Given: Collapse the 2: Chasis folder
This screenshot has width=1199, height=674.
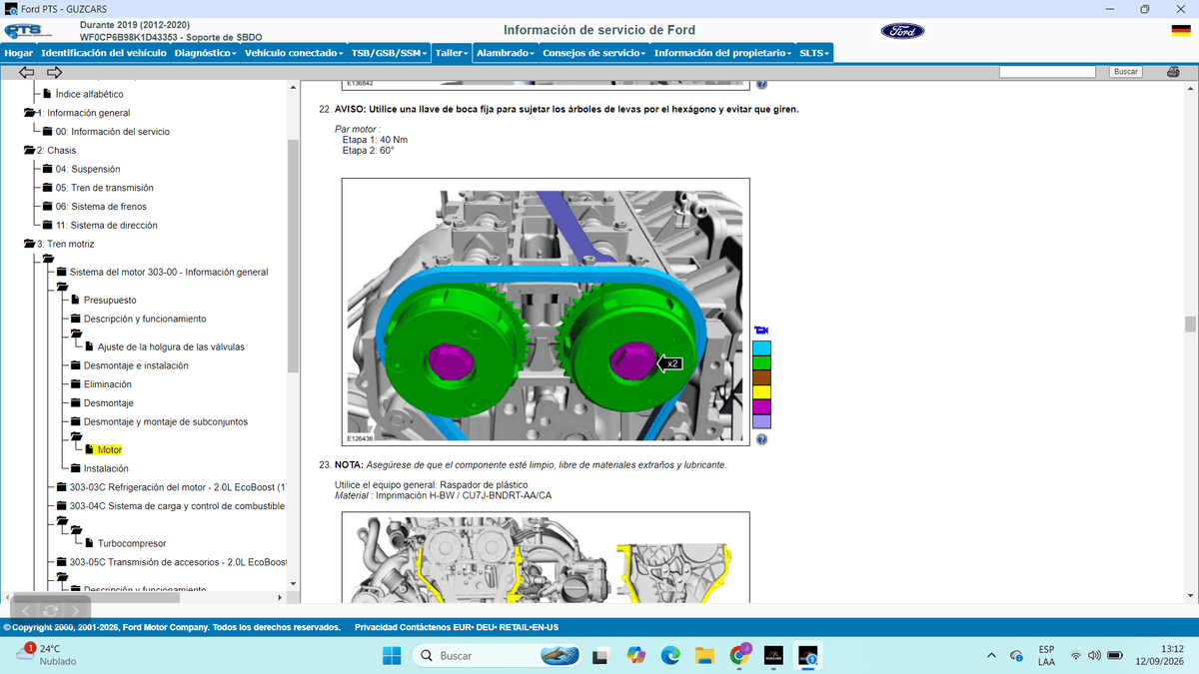Looking at the screenshot, I should click(x=29, y=150).
